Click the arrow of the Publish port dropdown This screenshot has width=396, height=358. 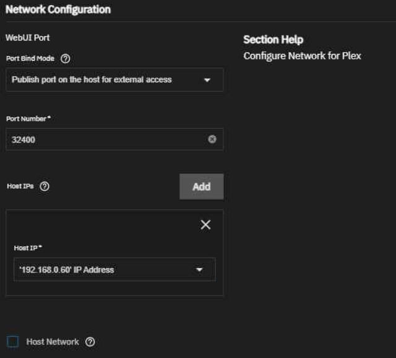tap(207, 81)
